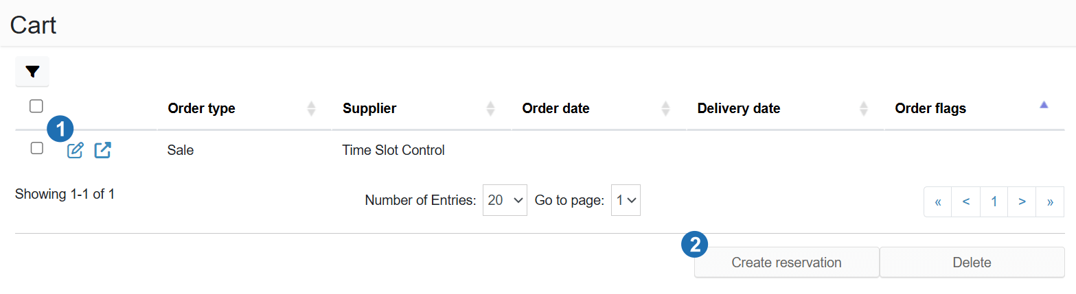Expand the Number of Entries dropdown
This screenshot has width=1076, height=294.
(505, 200)
